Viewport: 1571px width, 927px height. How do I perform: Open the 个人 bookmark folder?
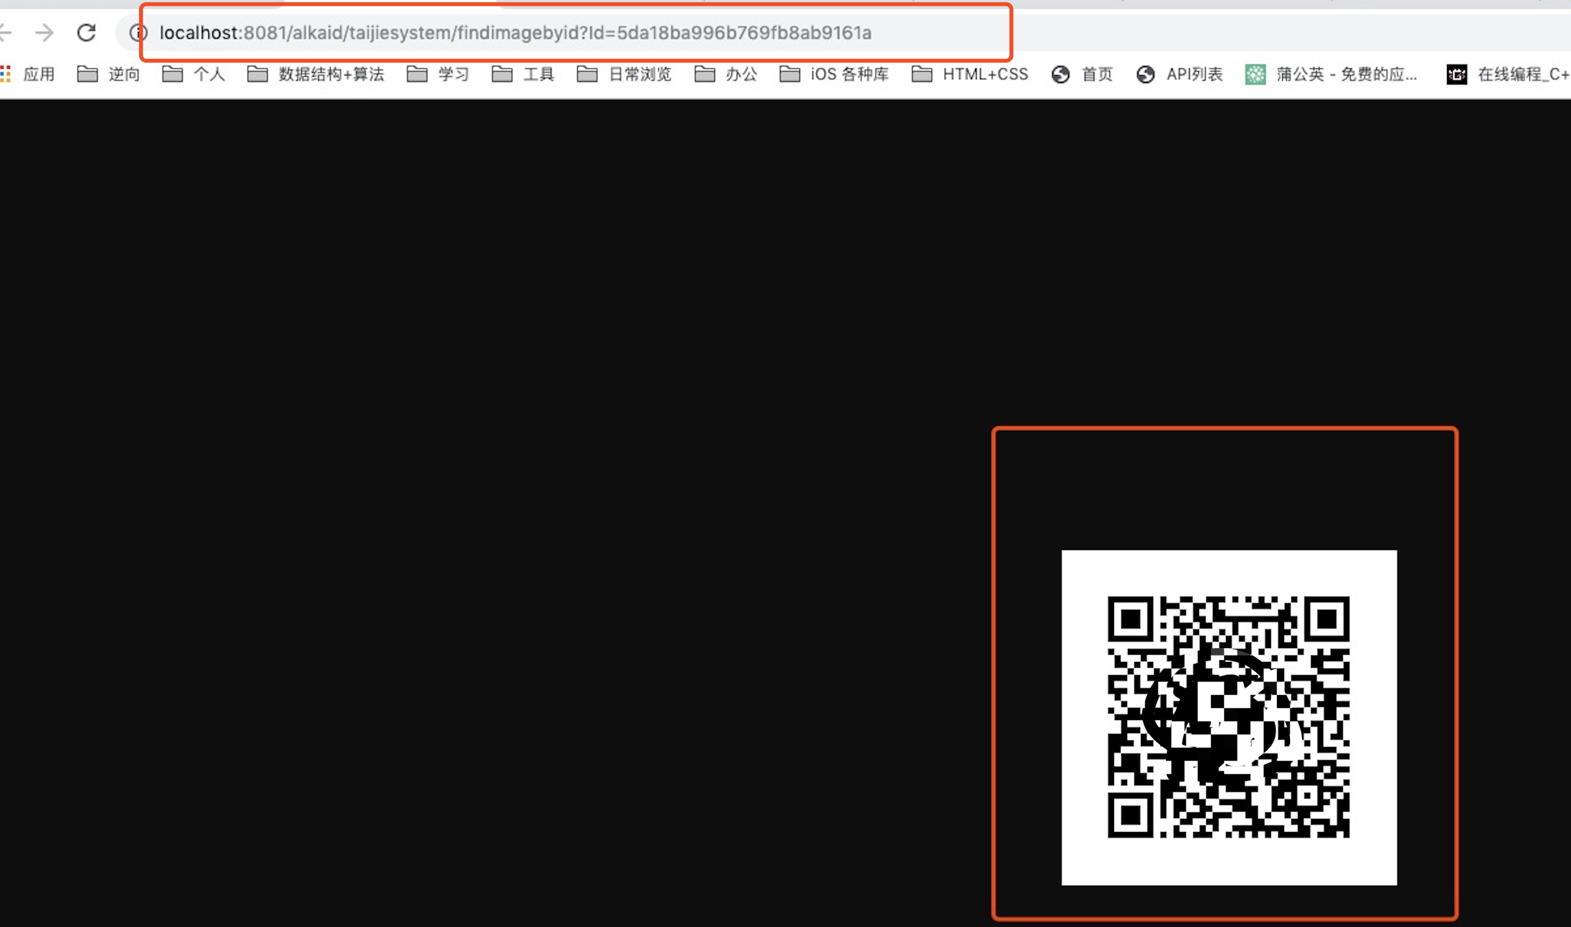click(194, 74)
